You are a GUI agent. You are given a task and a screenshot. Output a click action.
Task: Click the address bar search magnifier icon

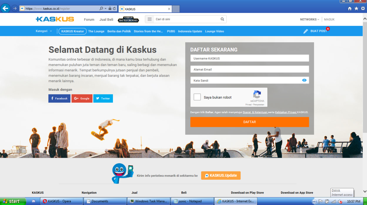tap(101, 9)
